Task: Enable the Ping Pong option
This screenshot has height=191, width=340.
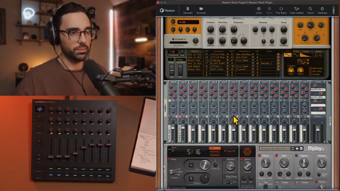Action: tap(224, 177)
